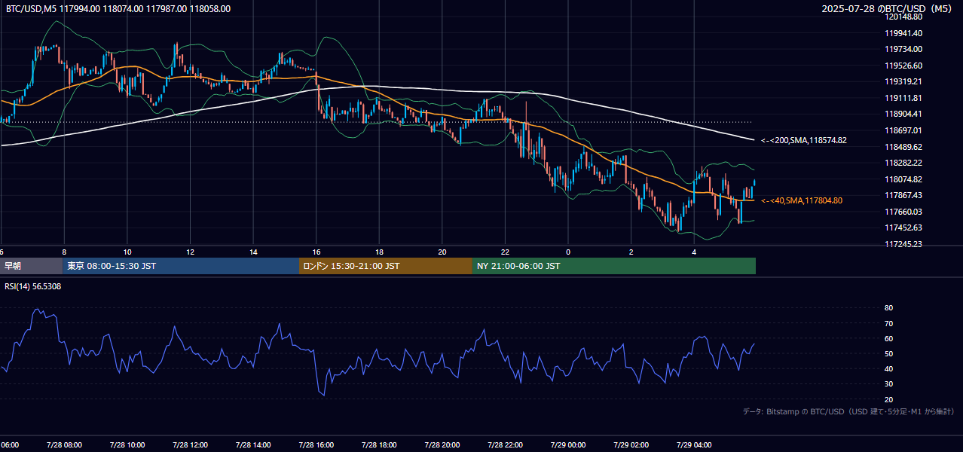The image size is (963, 452).
Task: Click price axis label 118282.22
Action: (x=903, y=163)
